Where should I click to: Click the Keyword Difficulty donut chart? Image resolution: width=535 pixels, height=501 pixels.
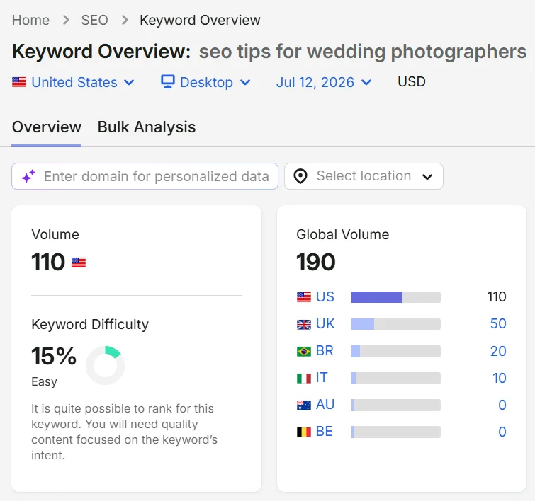click(x=105, y=365)
